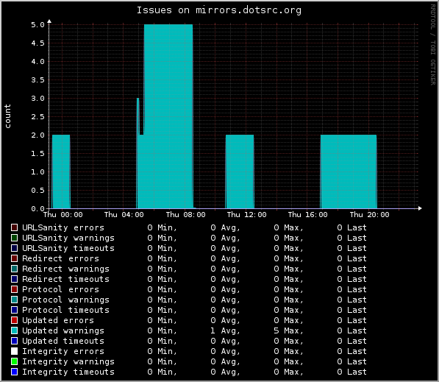Click the URLSanity errors color swatch
This screenshot has height=382, width=439.
click(x=14, y=227)
